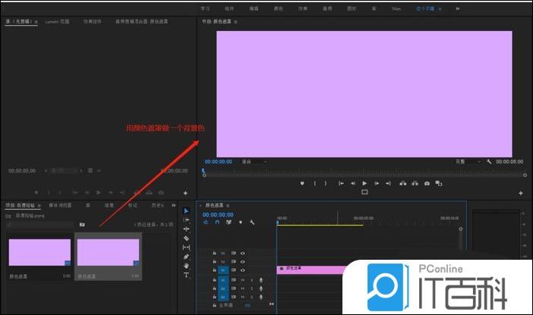Select the highlighted second color matte thumbnail
This screenshot has width=533, height=315.
(x=108, y=252)
